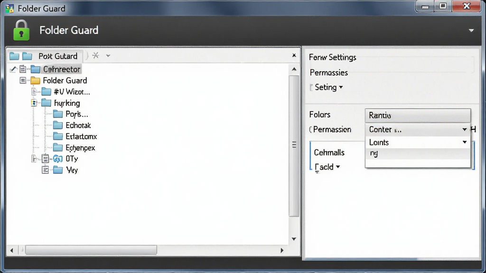Click the Forw Settings heading

pos(333,57)
